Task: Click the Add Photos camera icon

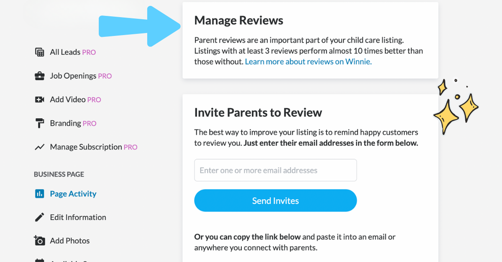Action: [x=40, y=241]
